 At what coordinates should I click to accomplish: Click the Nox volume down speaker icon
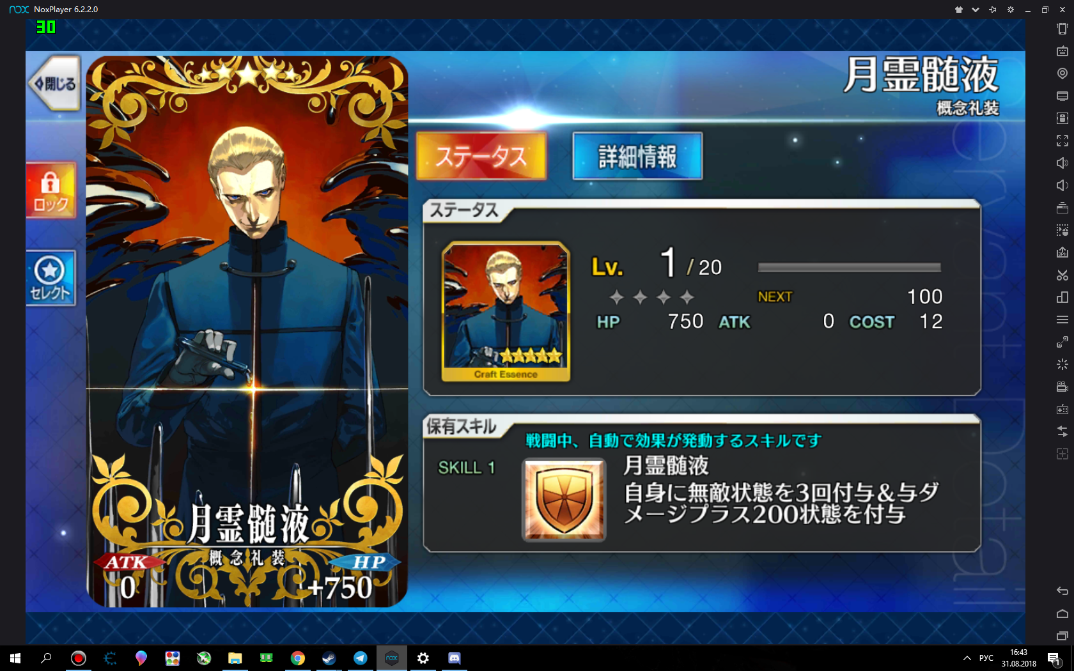pyautogui.click(x=1062, y=185)
